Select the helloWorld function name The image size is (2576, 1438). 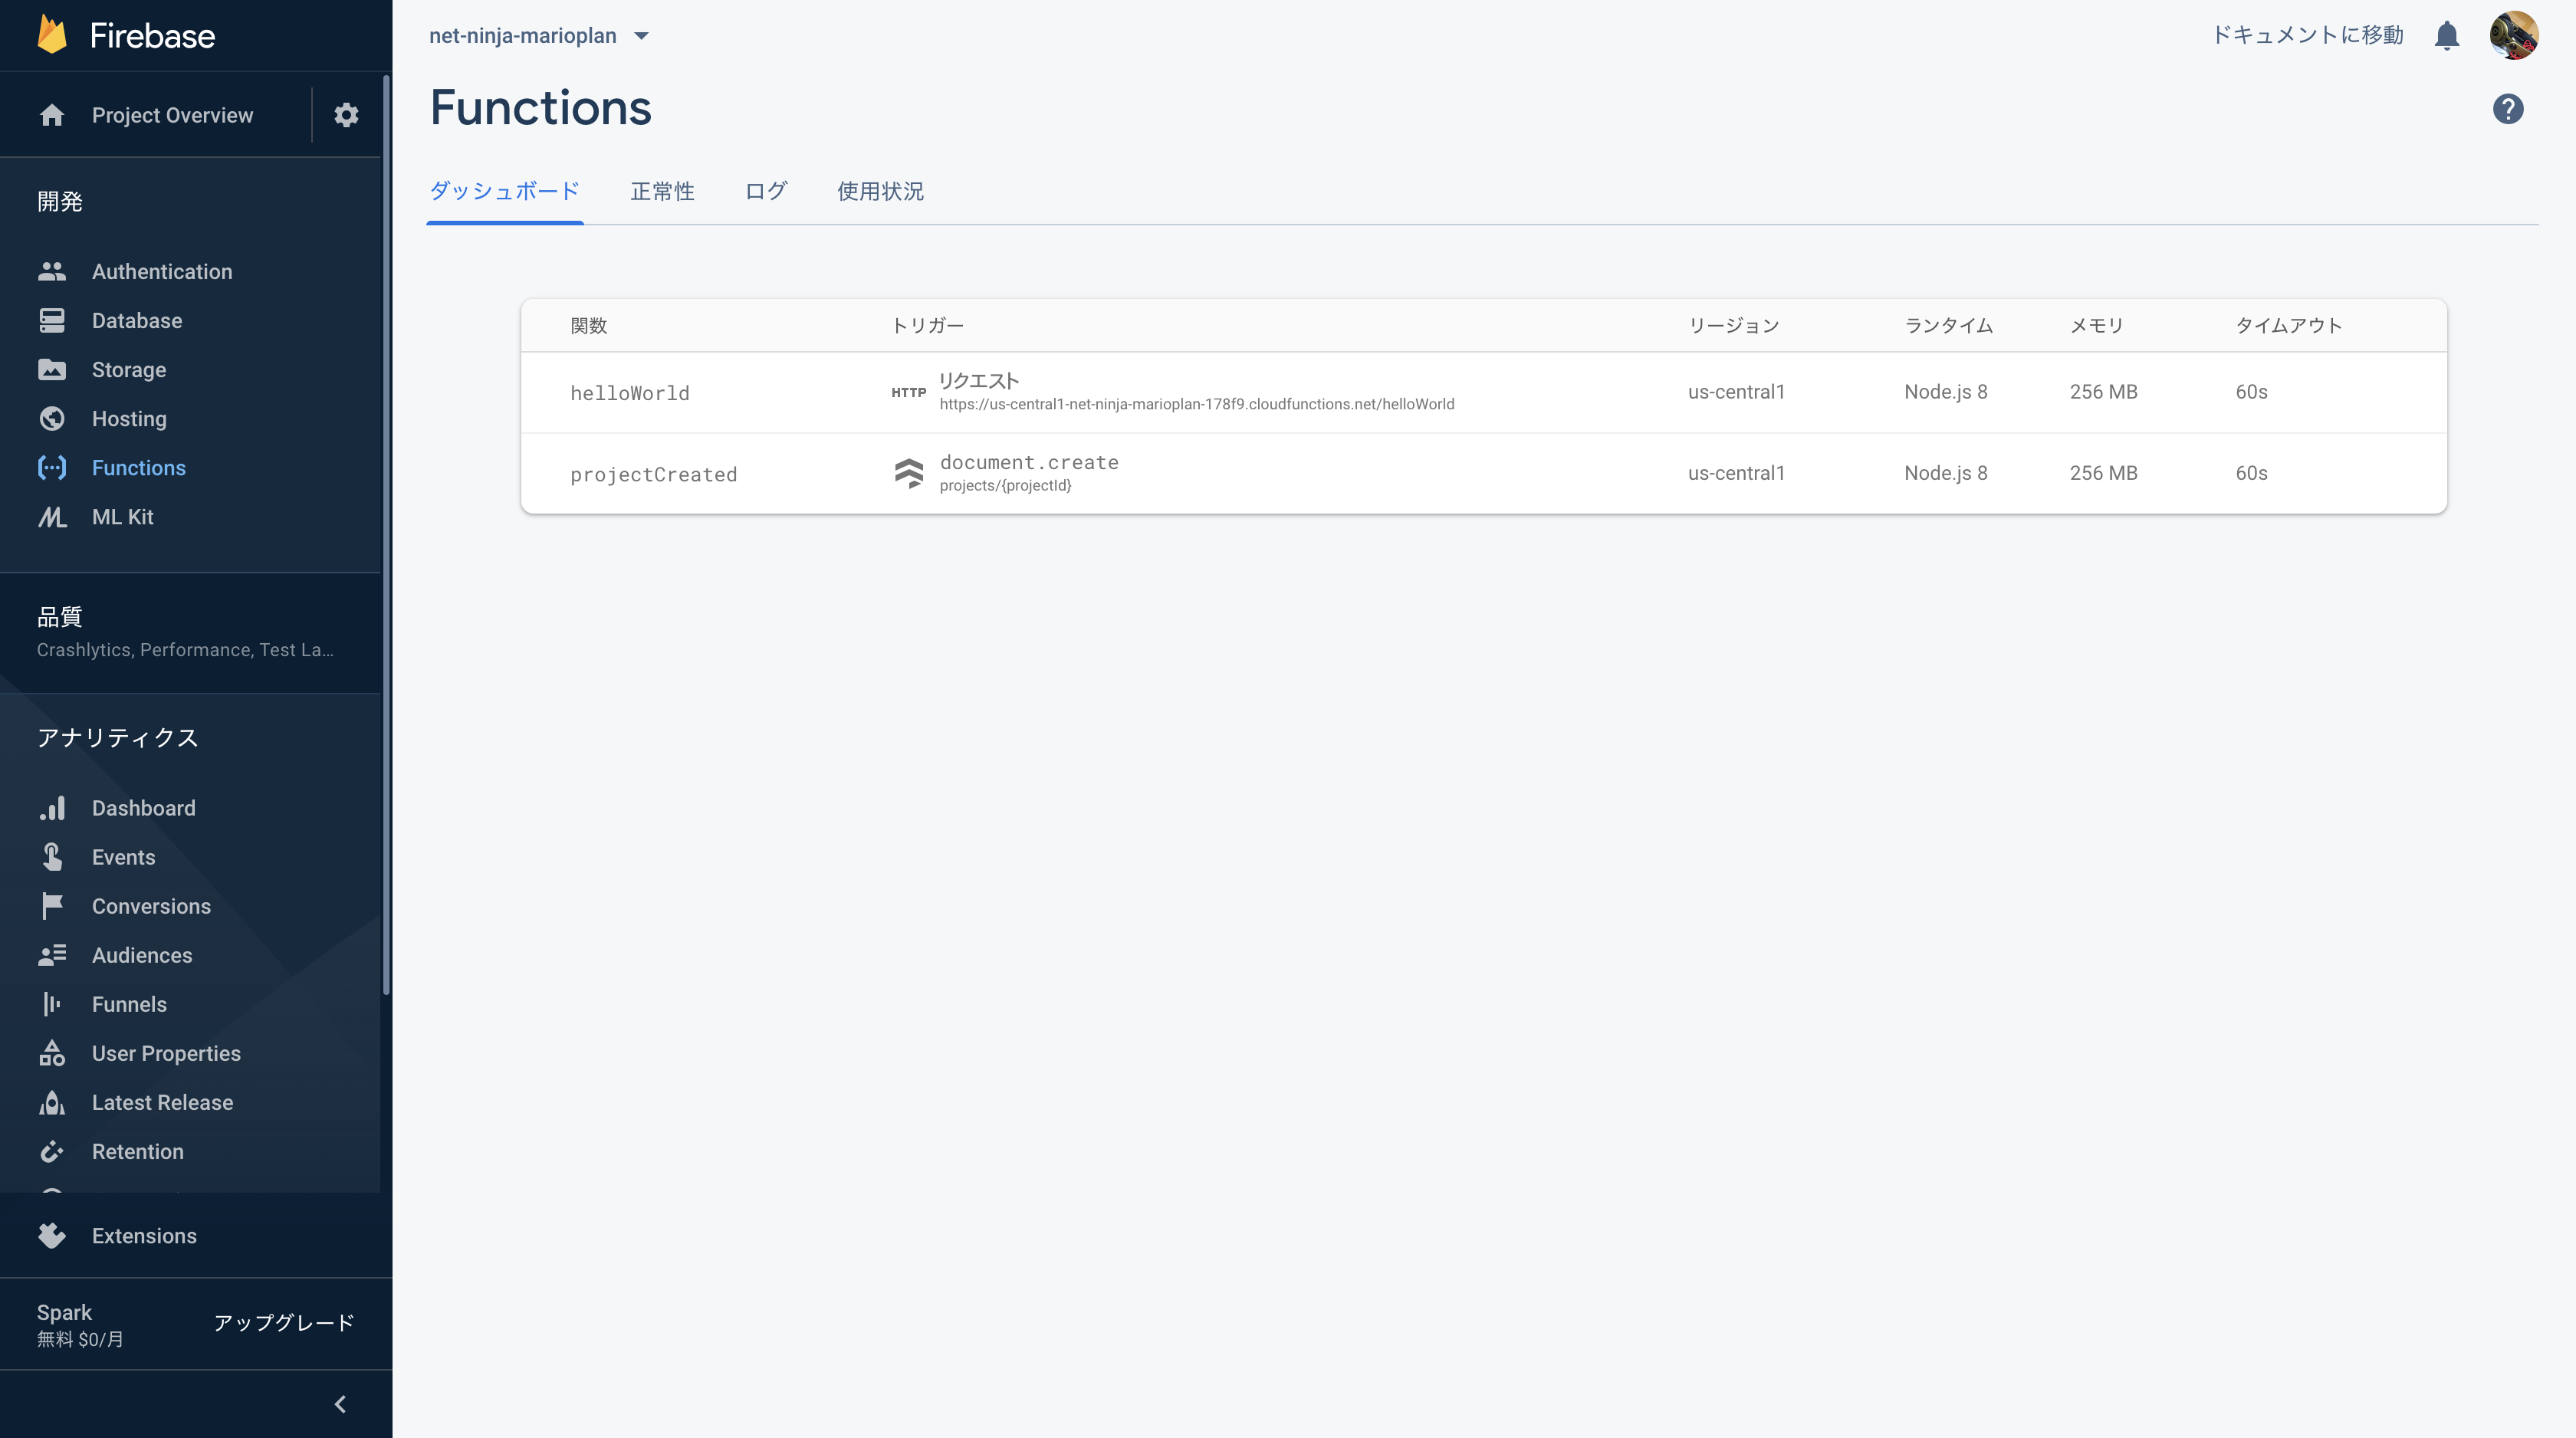pyautogui.click(x=630, y=392)
